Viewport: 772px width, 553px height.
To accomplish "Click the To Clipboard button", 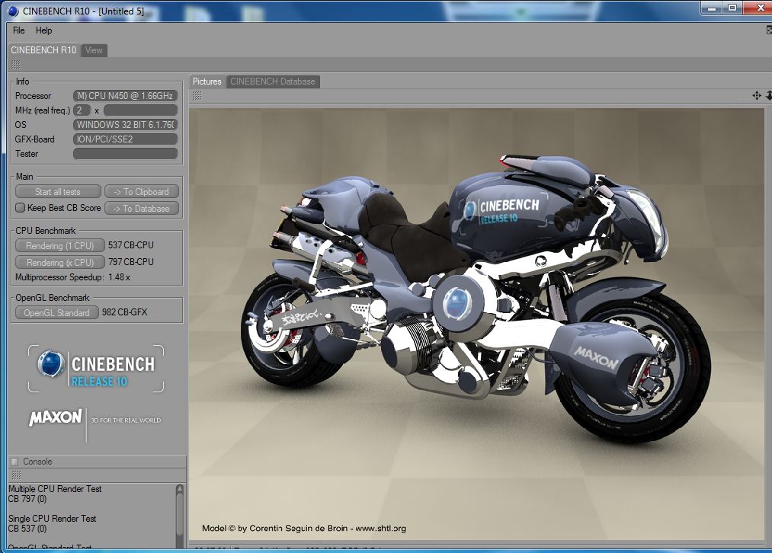I will pos(141,192).
